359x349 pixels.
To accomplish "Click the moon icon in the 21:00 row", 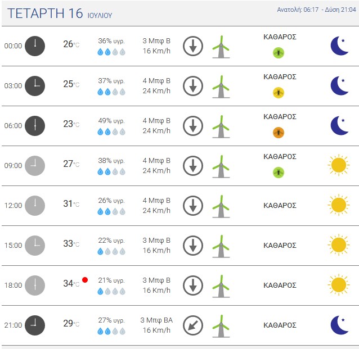I will click(x=339, y=325).
